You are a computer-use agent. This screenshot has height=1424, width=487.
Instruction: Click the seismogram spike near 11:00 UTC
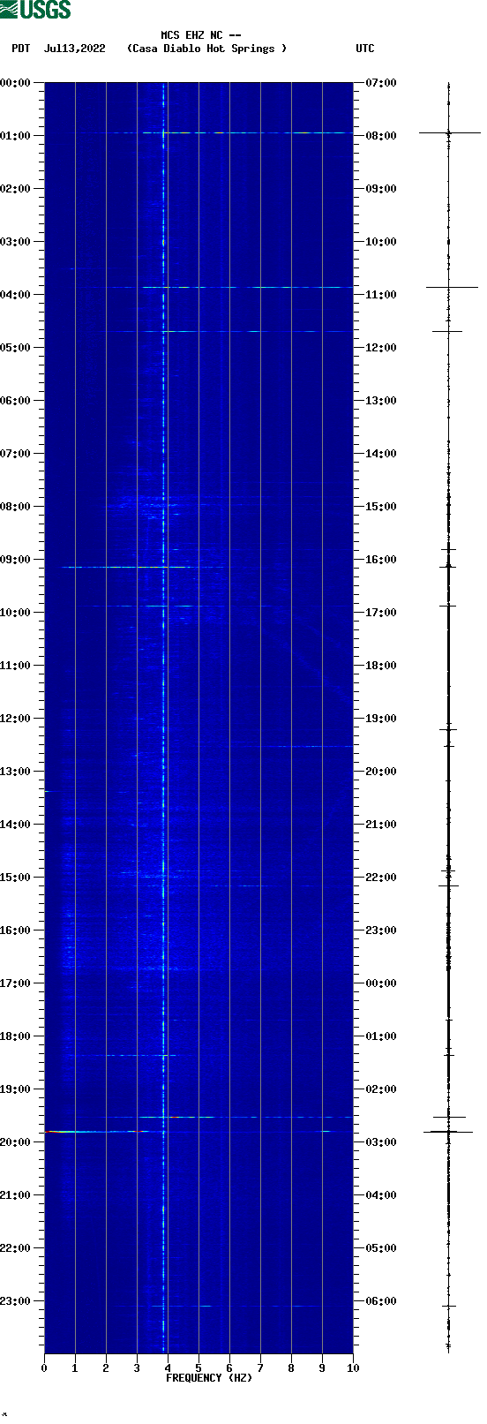pos(452,287)
